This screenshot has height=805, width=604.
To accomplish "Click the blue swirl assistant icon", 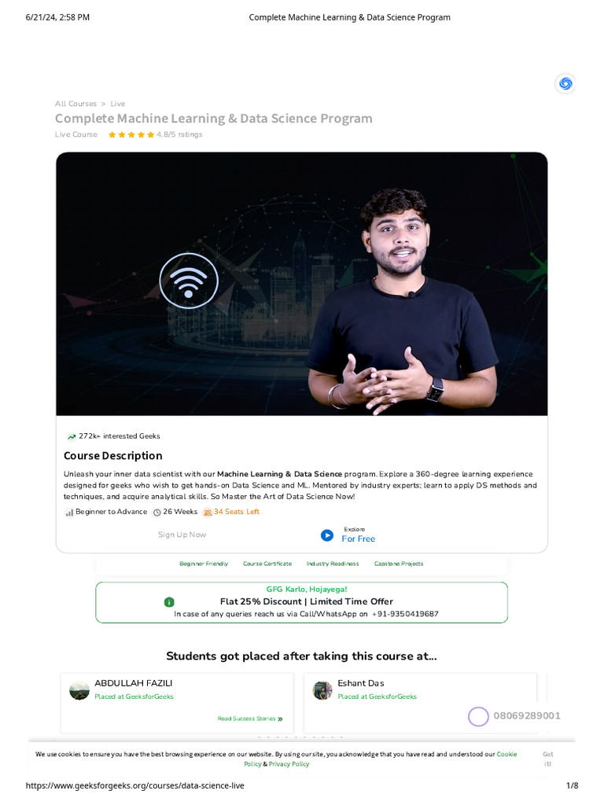I will coord(565,83).
